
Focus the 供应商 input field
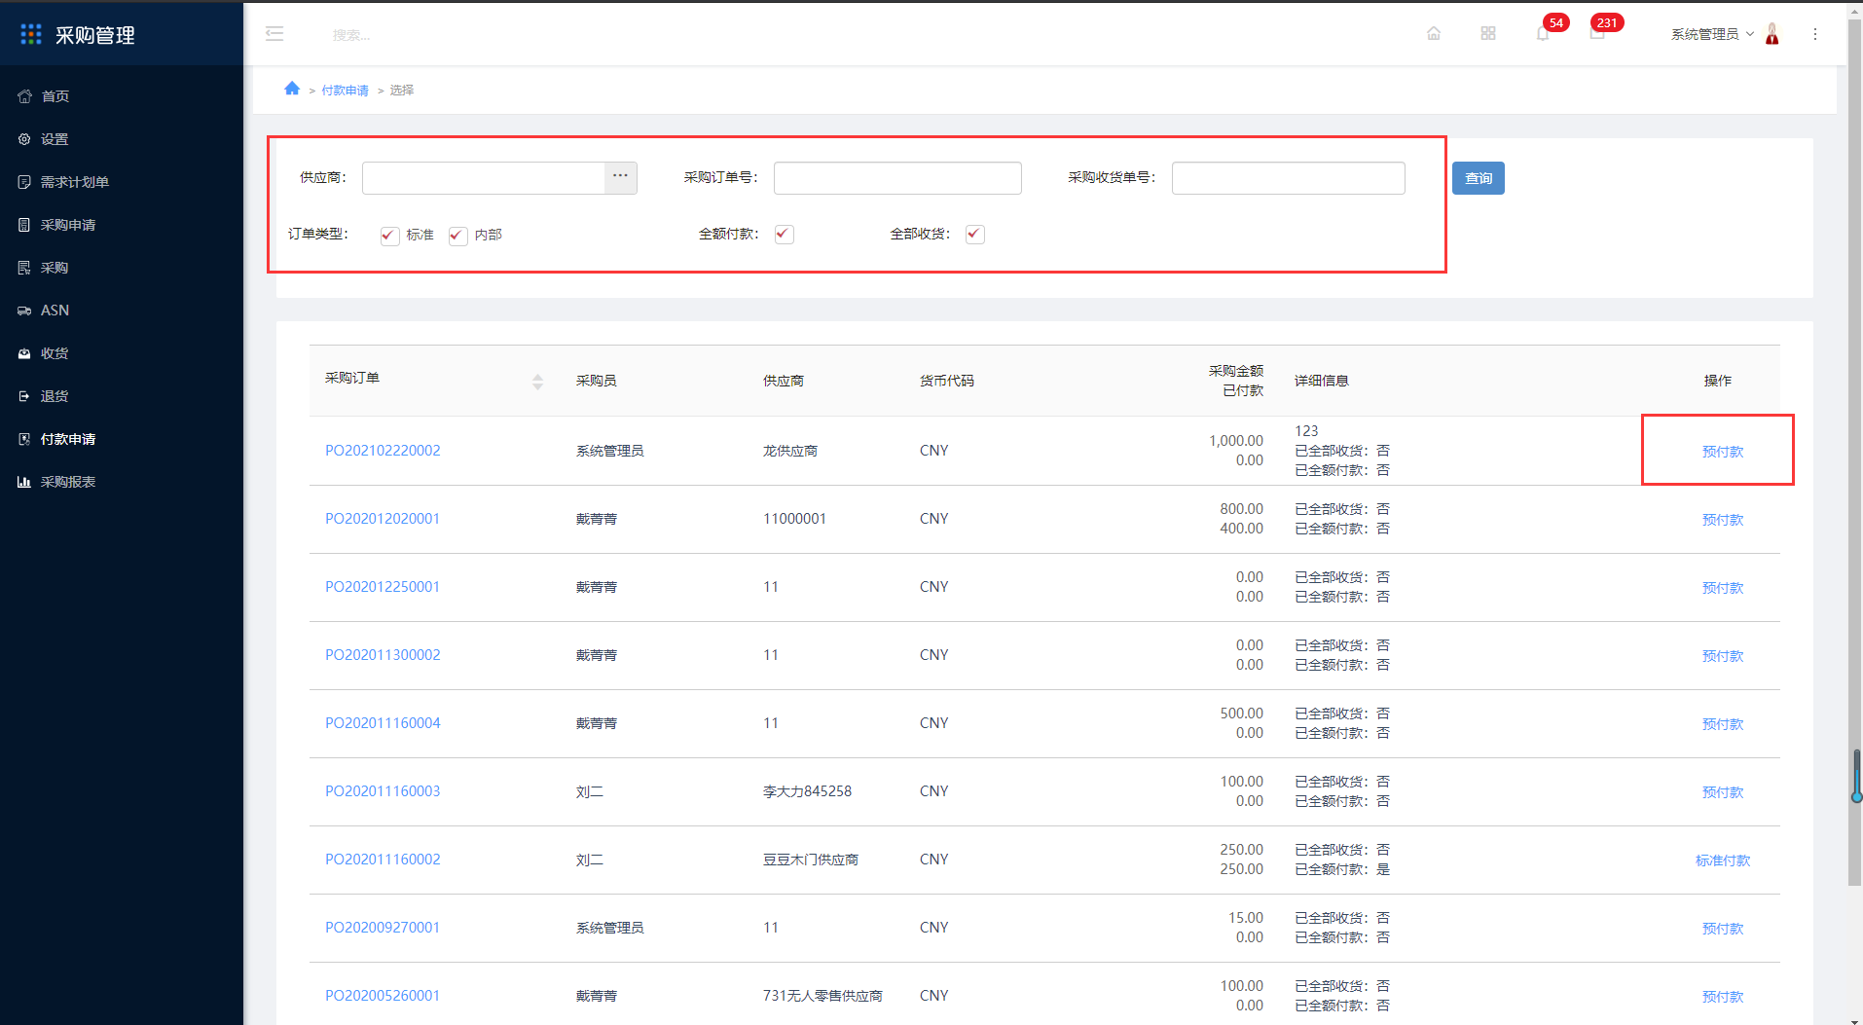(484, 178)
